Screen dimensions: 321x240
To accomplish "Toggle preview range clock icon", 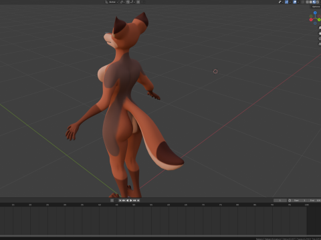I will (290, 201).
